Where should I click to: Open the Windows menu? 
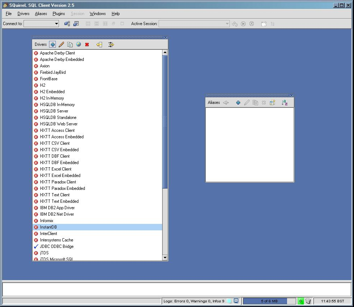tap(97, 14)
